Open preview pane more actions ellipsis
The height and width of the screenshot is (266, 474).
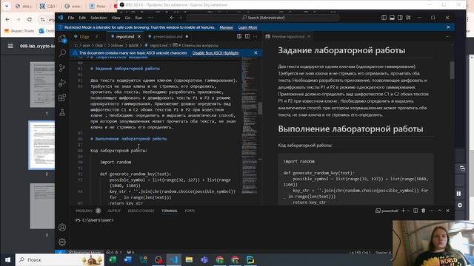pyautogui.click(x=447, y=36)
